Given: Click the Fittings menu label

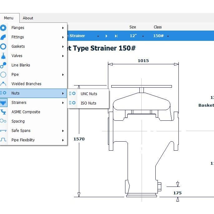Looking at the screenshot, I should click(x=17, y=37).
